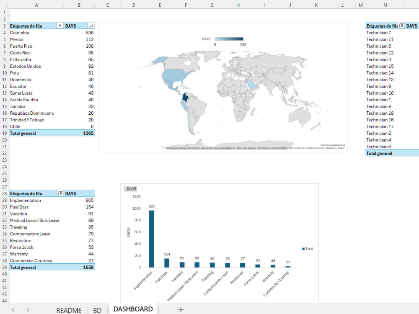
Task: Select row 19 header
Action: (x=5, y=133)
